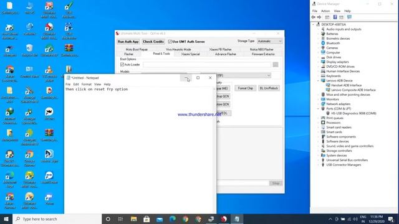Show hidden system tray icons chevron
The image size is (399, 224).
click(x=330, y=219)
